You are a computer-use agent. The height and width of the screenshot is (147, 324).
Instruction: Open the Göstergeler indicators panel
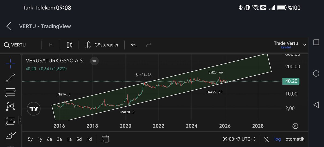(x=107, y=45)
